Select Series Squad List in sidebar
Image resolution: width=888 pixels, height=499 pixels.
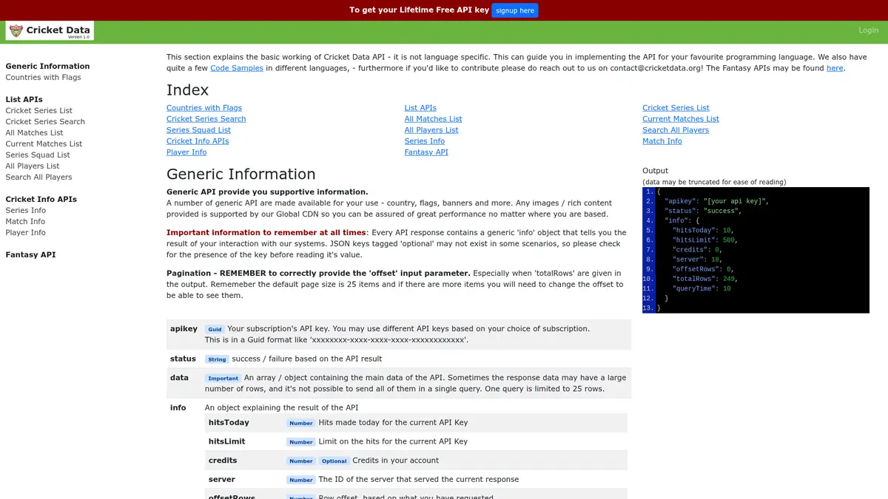[38, 155]
